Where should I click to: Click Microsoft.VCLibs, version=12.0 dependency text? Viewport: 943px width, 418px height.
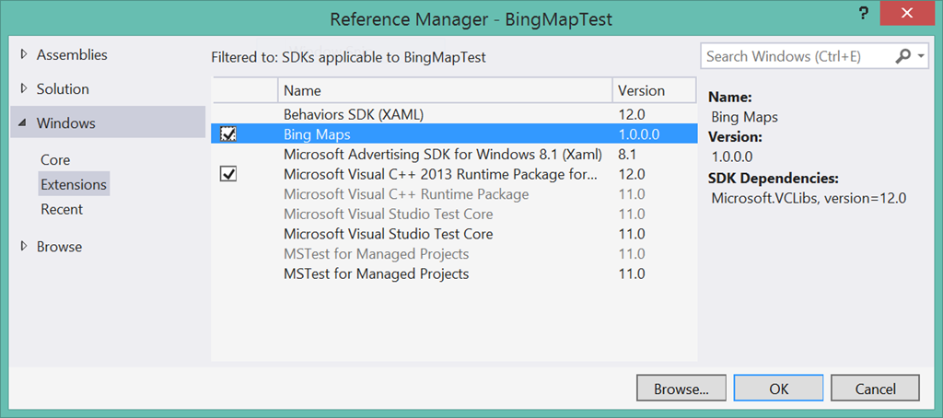tap(809, 199)
